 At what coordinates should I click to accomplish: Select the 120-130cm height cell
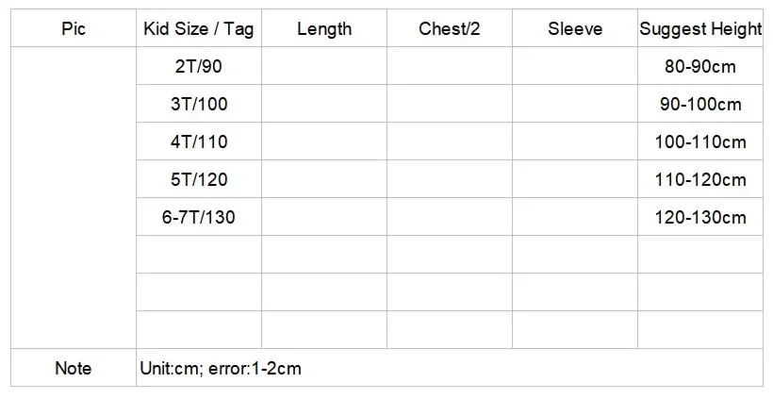point(700,218)
